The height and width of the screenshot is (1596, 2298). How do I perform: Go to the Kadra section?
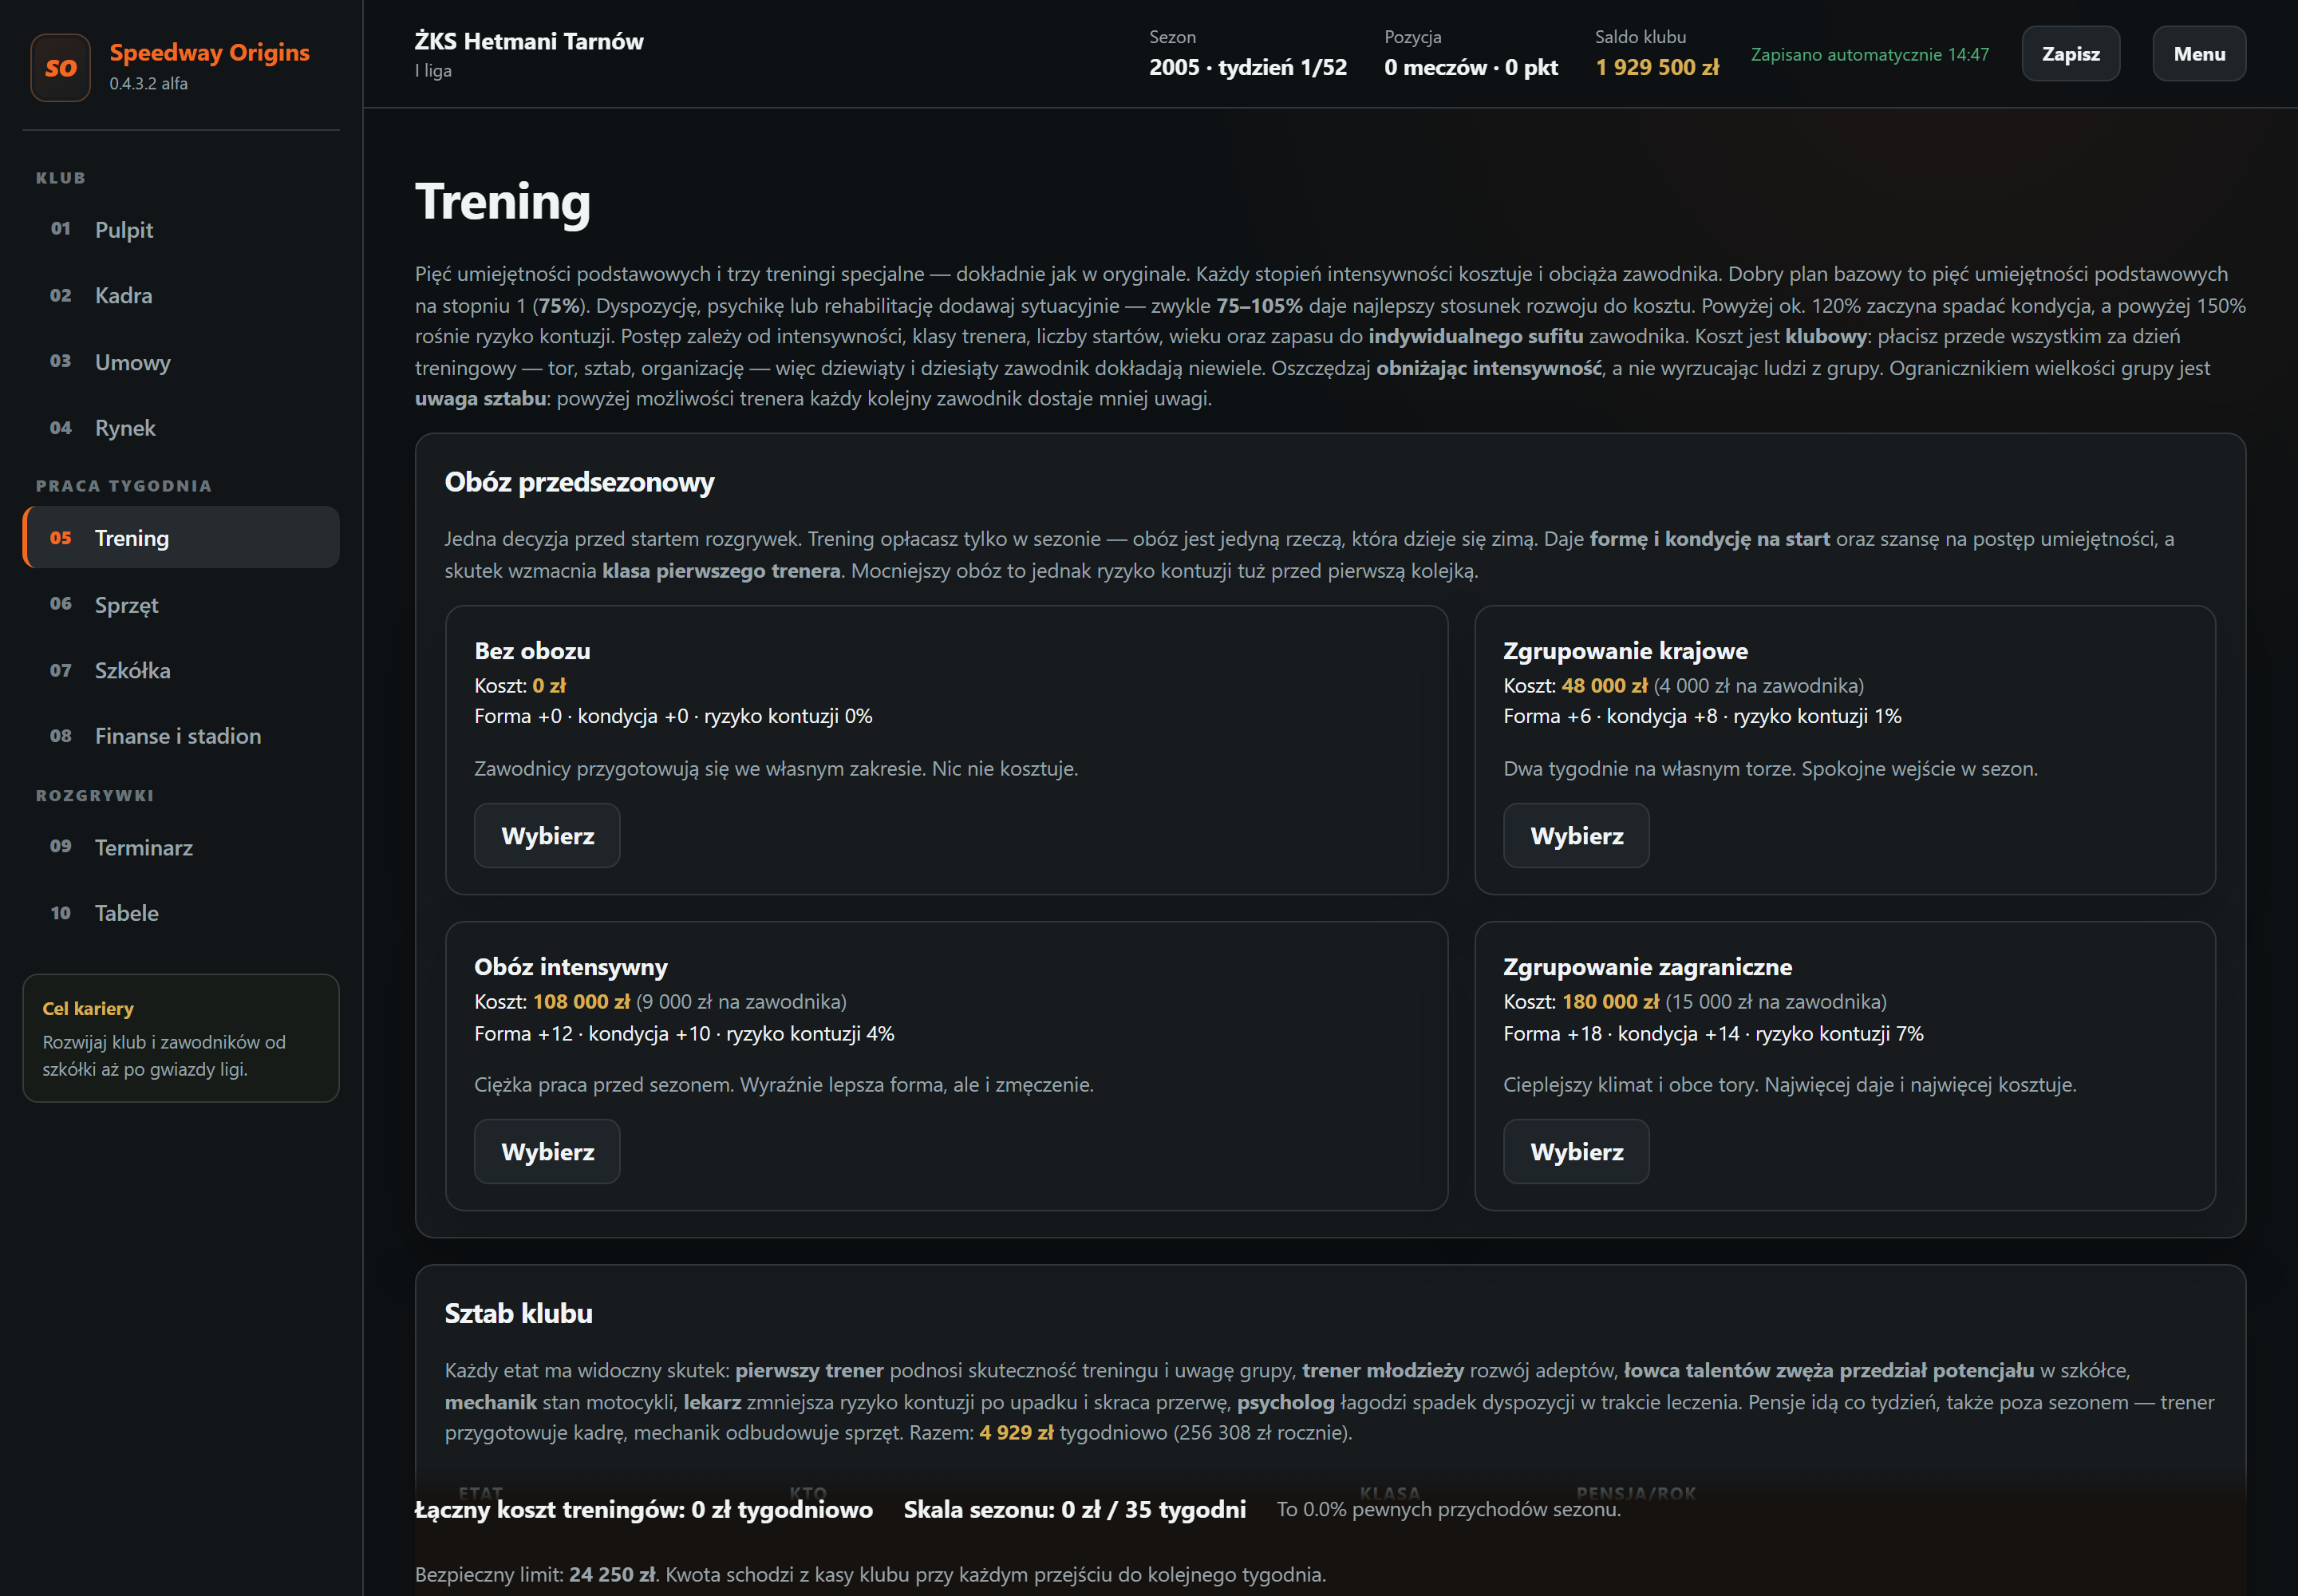181,296
